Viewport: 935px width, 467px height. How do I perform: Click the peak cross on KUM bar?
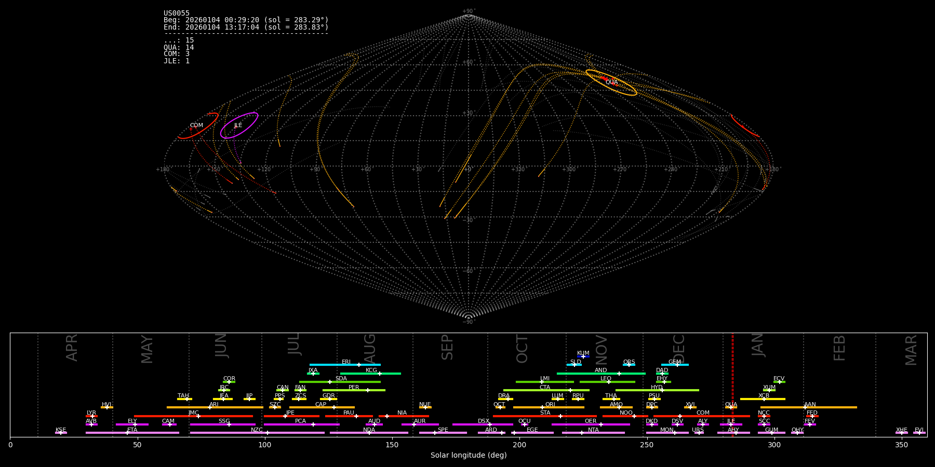583,356
